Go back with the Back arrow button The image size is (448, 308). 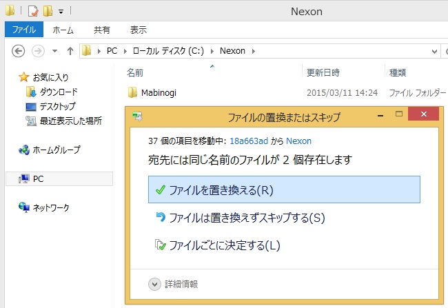click(x=19, y=52)
